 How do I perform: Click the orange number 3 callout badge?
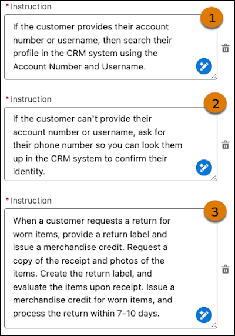[x=215, y=211]
